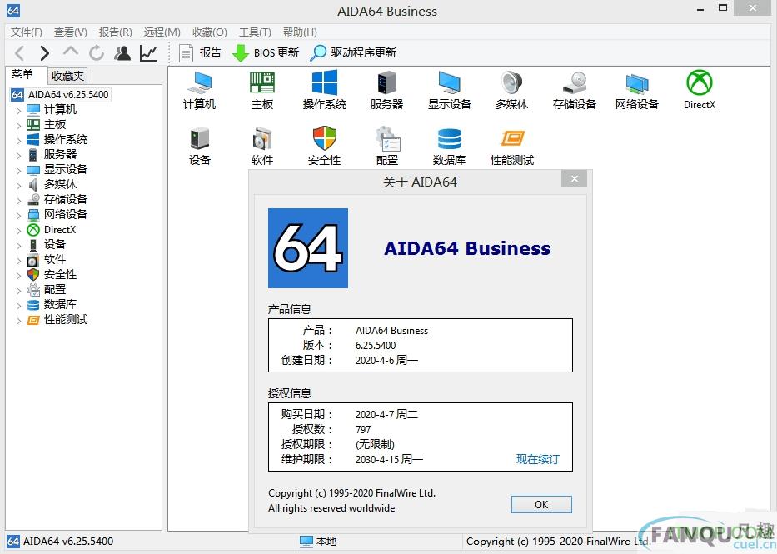Expand the 数据库 node in the sidebar tree

tap(19, 306)
